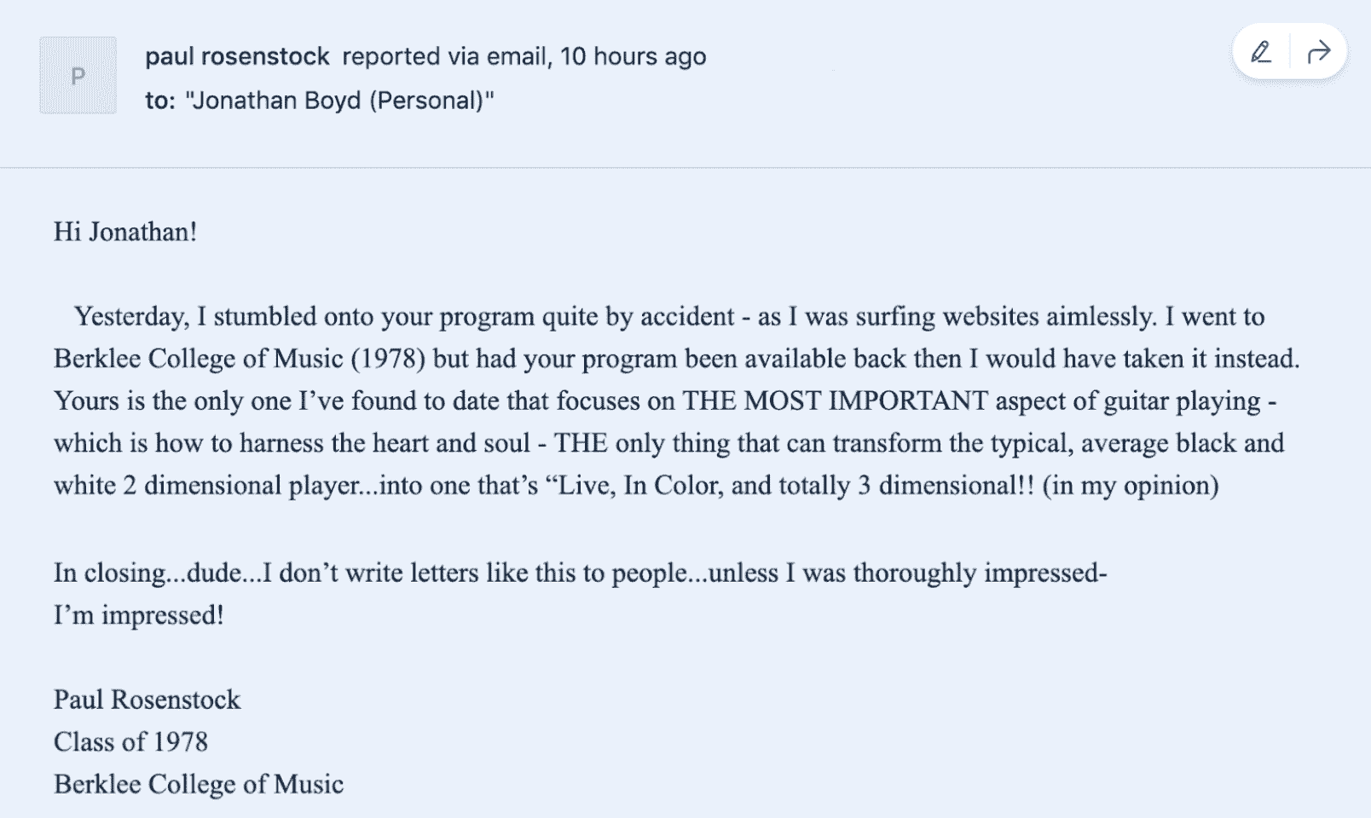The image size is (1371, 818).
Task: Click the final 'Berklee College of Music' signature line
Action: (198, 784)
